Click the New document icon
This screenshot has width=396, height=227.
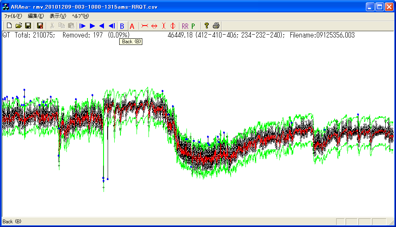9,26
